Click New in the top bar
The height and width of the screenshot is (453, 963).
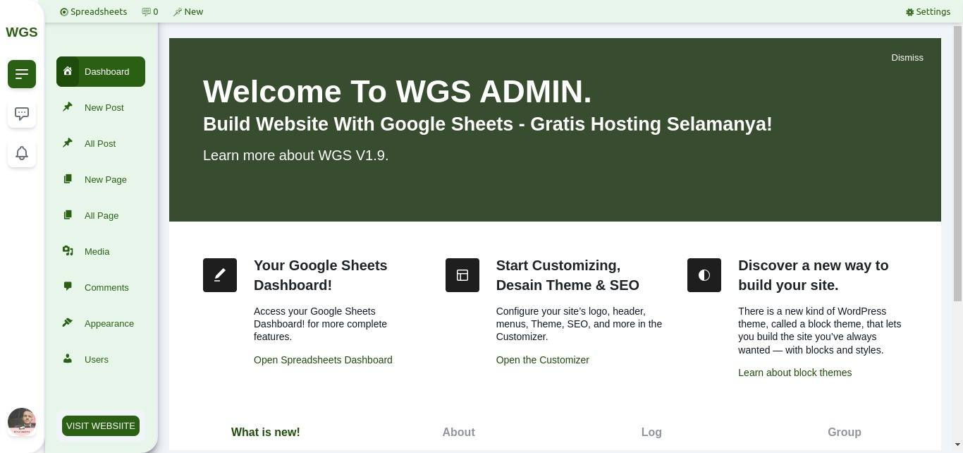click(188, 11)
